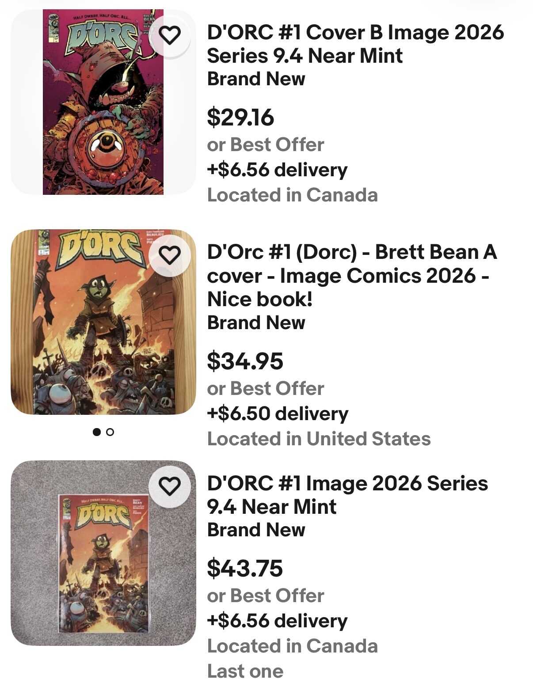Tap 'or Best Offer' under the $34.95 price
The width and height of the screenshot is (533, 679).
pos(265,389)
